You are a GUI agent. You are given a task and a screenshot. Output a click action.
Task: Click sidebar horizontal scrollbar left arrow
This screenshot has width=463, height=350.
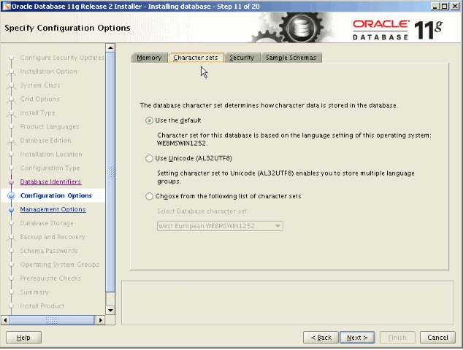(5, 320)
